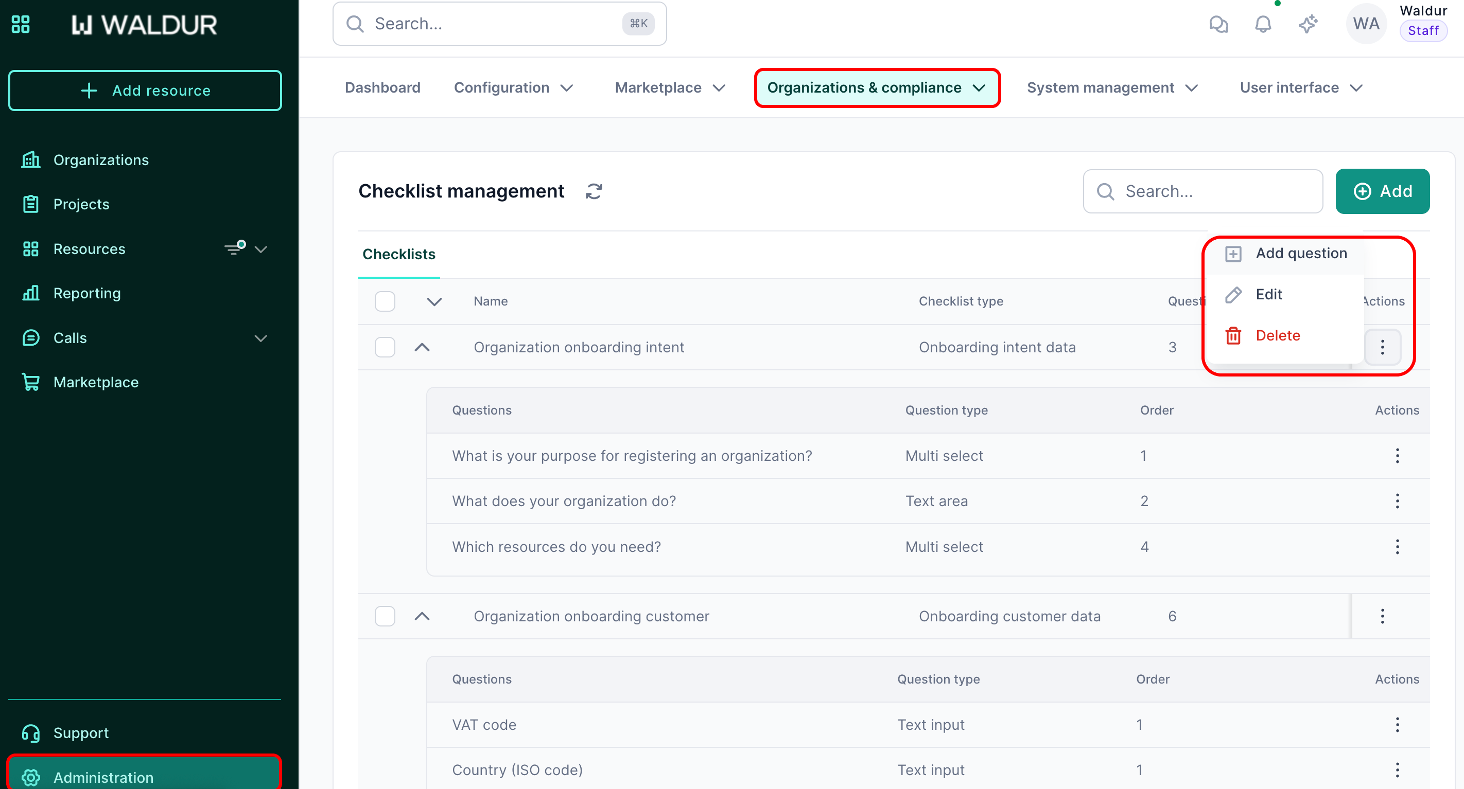
Task: Expand the Calls section in sidebar
Action: [x=261, y=338]
